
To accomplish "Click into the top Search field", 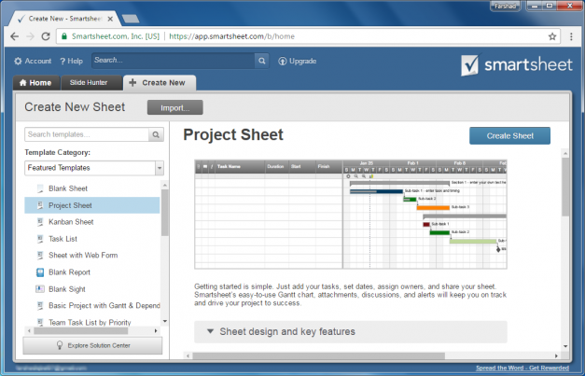I will [174, 61].
